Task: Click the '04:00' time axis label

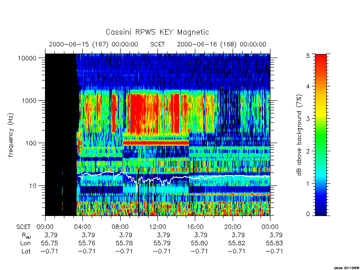Action: 82,227
